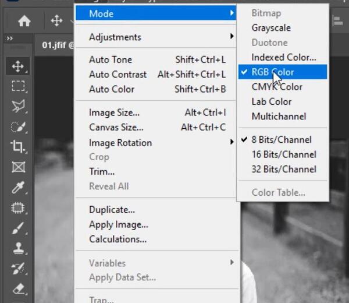
Task: Select the Clone Stamp tool
Action: pyautogui.click(x=18, y=248)
